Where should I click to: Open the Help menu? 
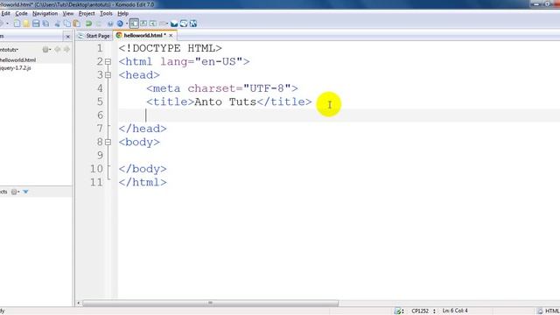click(x=122, y=14)
